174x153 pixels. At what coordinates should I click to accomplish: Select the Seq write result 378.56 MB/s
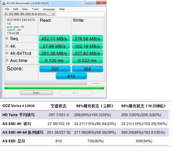coord(87,39)
